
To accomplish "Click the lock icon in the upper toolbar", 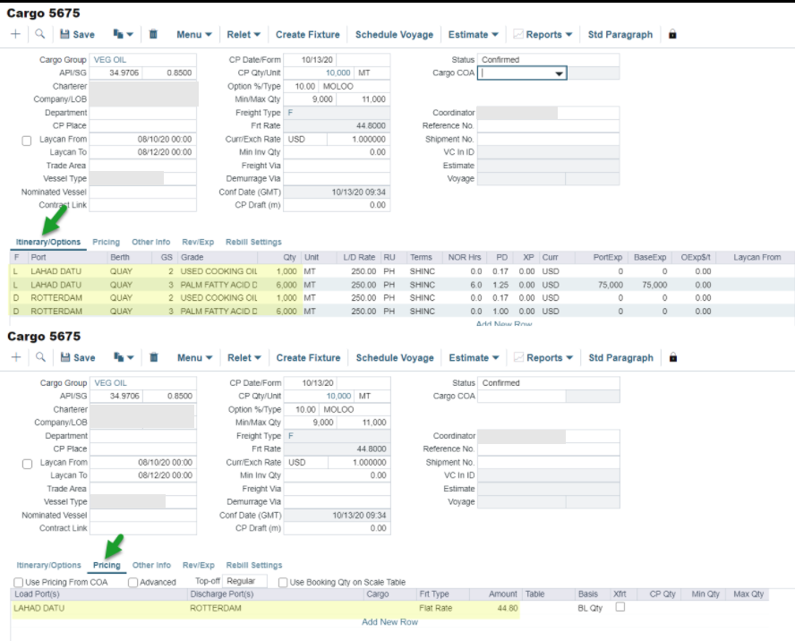I will point(672,34).
